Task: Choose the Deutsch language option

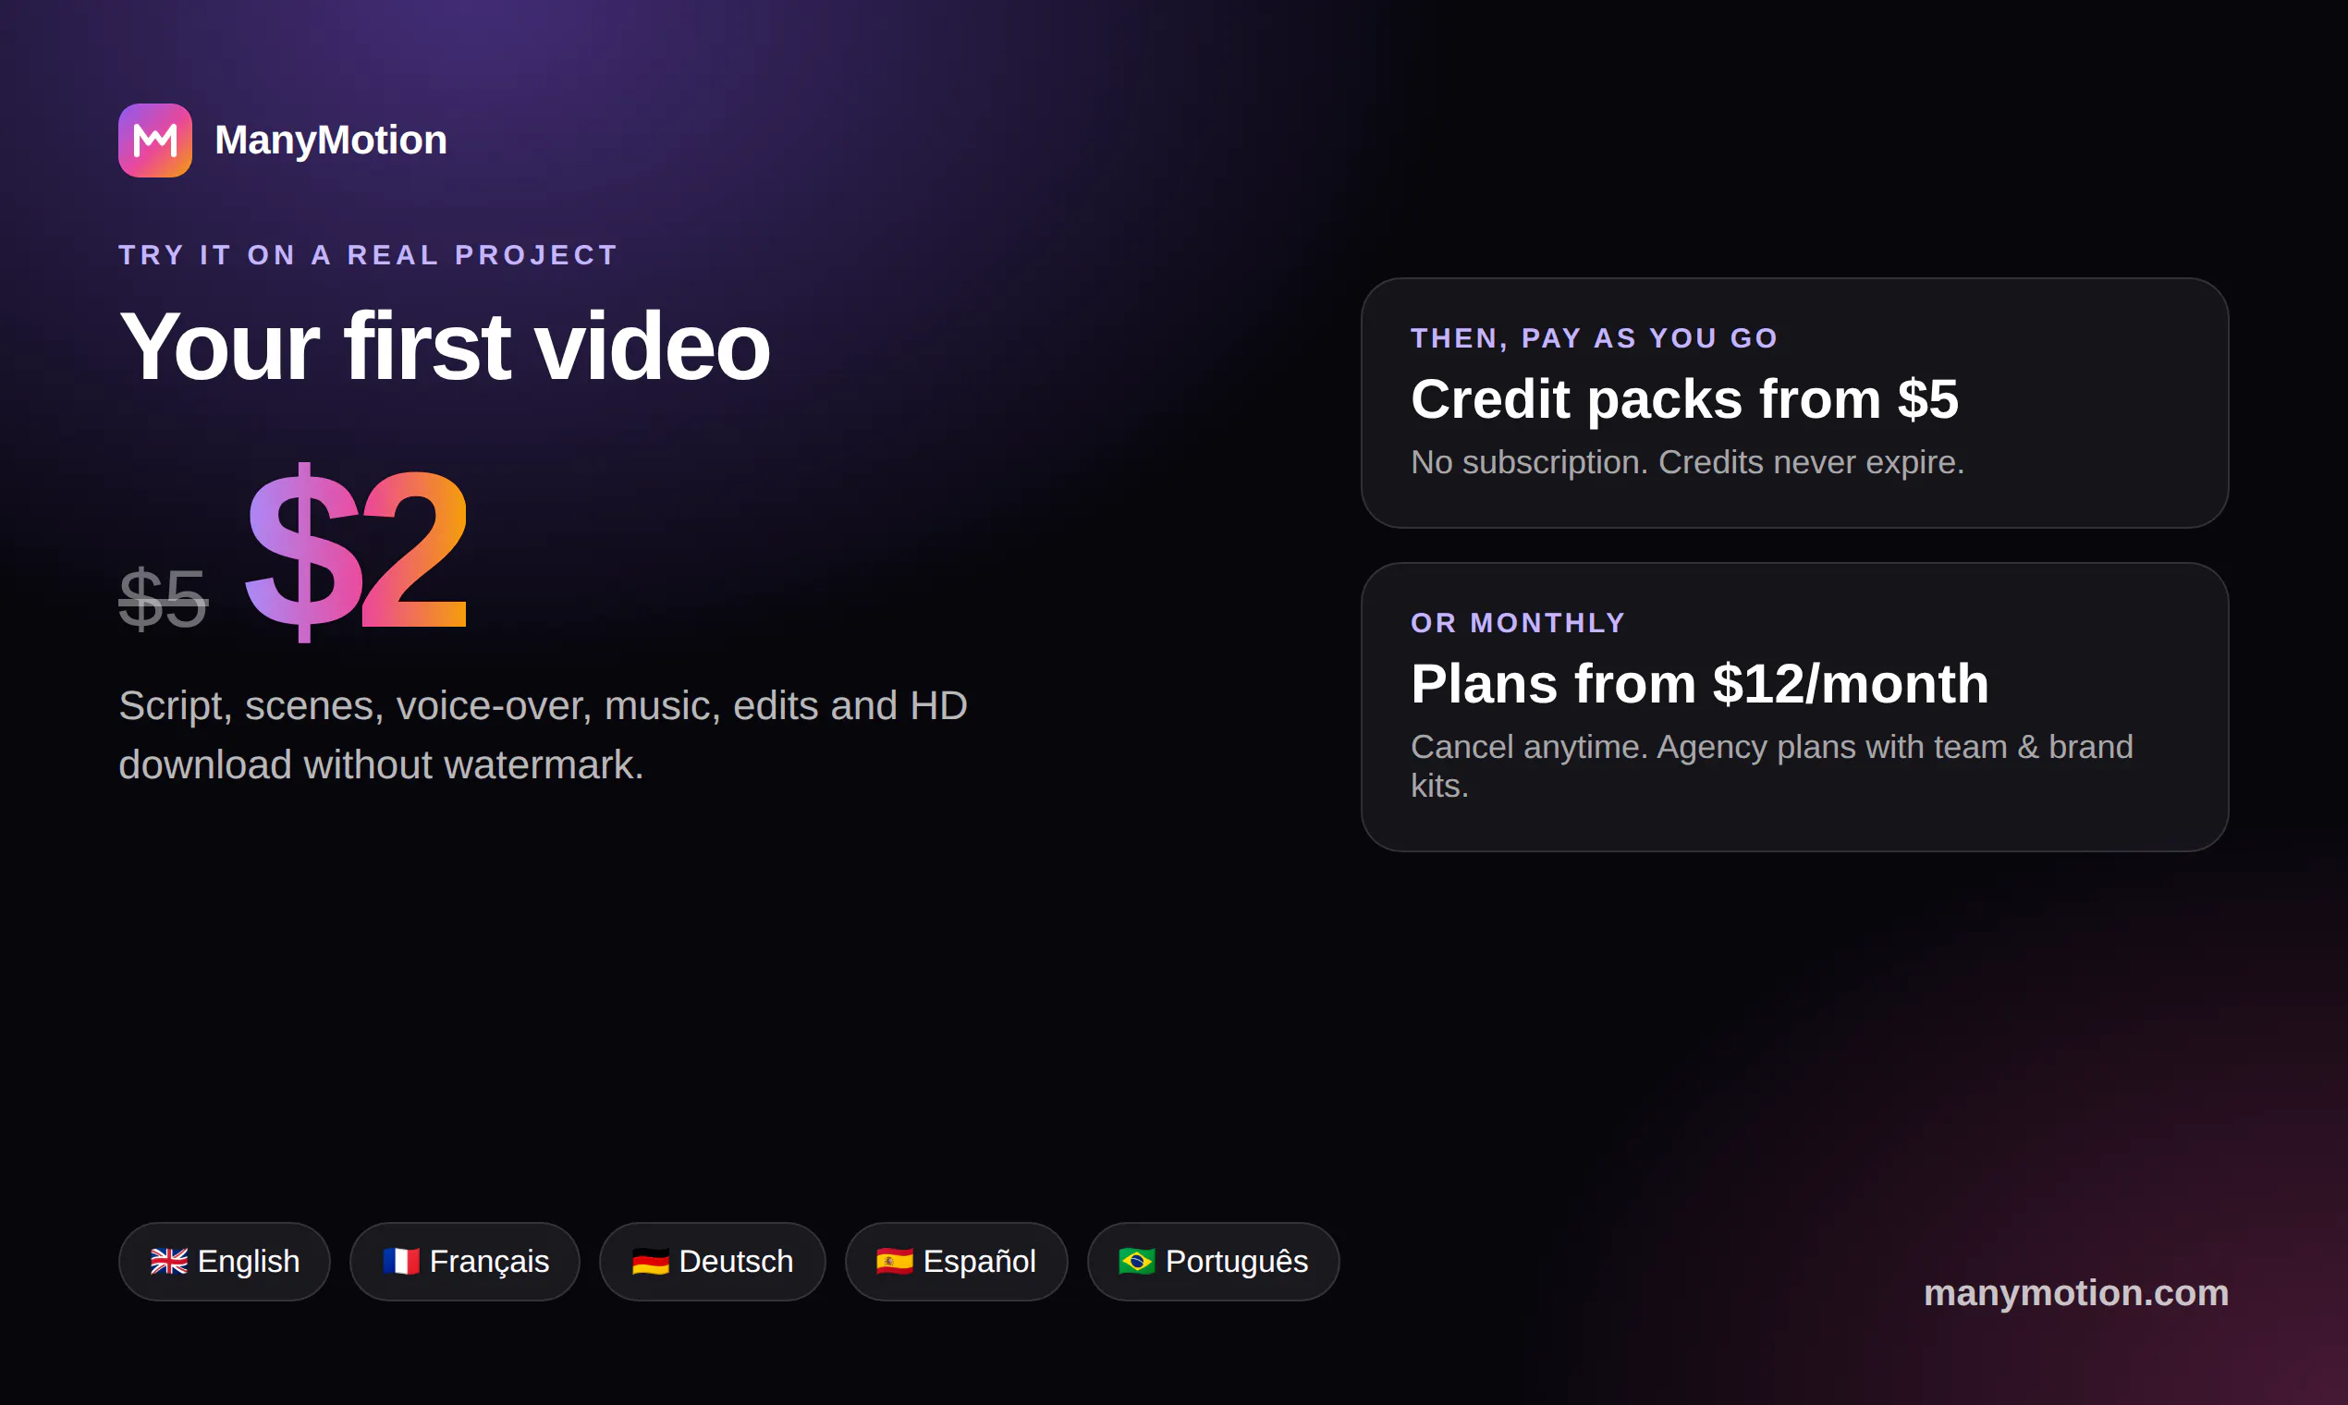Action: click(x=712, y=1261)
